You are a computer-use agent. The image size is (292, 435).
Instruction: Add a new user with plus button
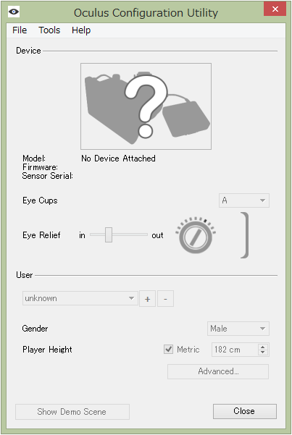coord(148,299)
